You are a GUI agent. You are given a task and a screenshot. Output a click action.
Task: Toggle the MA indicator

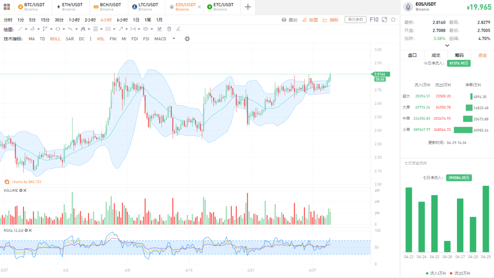click(32, 39)
